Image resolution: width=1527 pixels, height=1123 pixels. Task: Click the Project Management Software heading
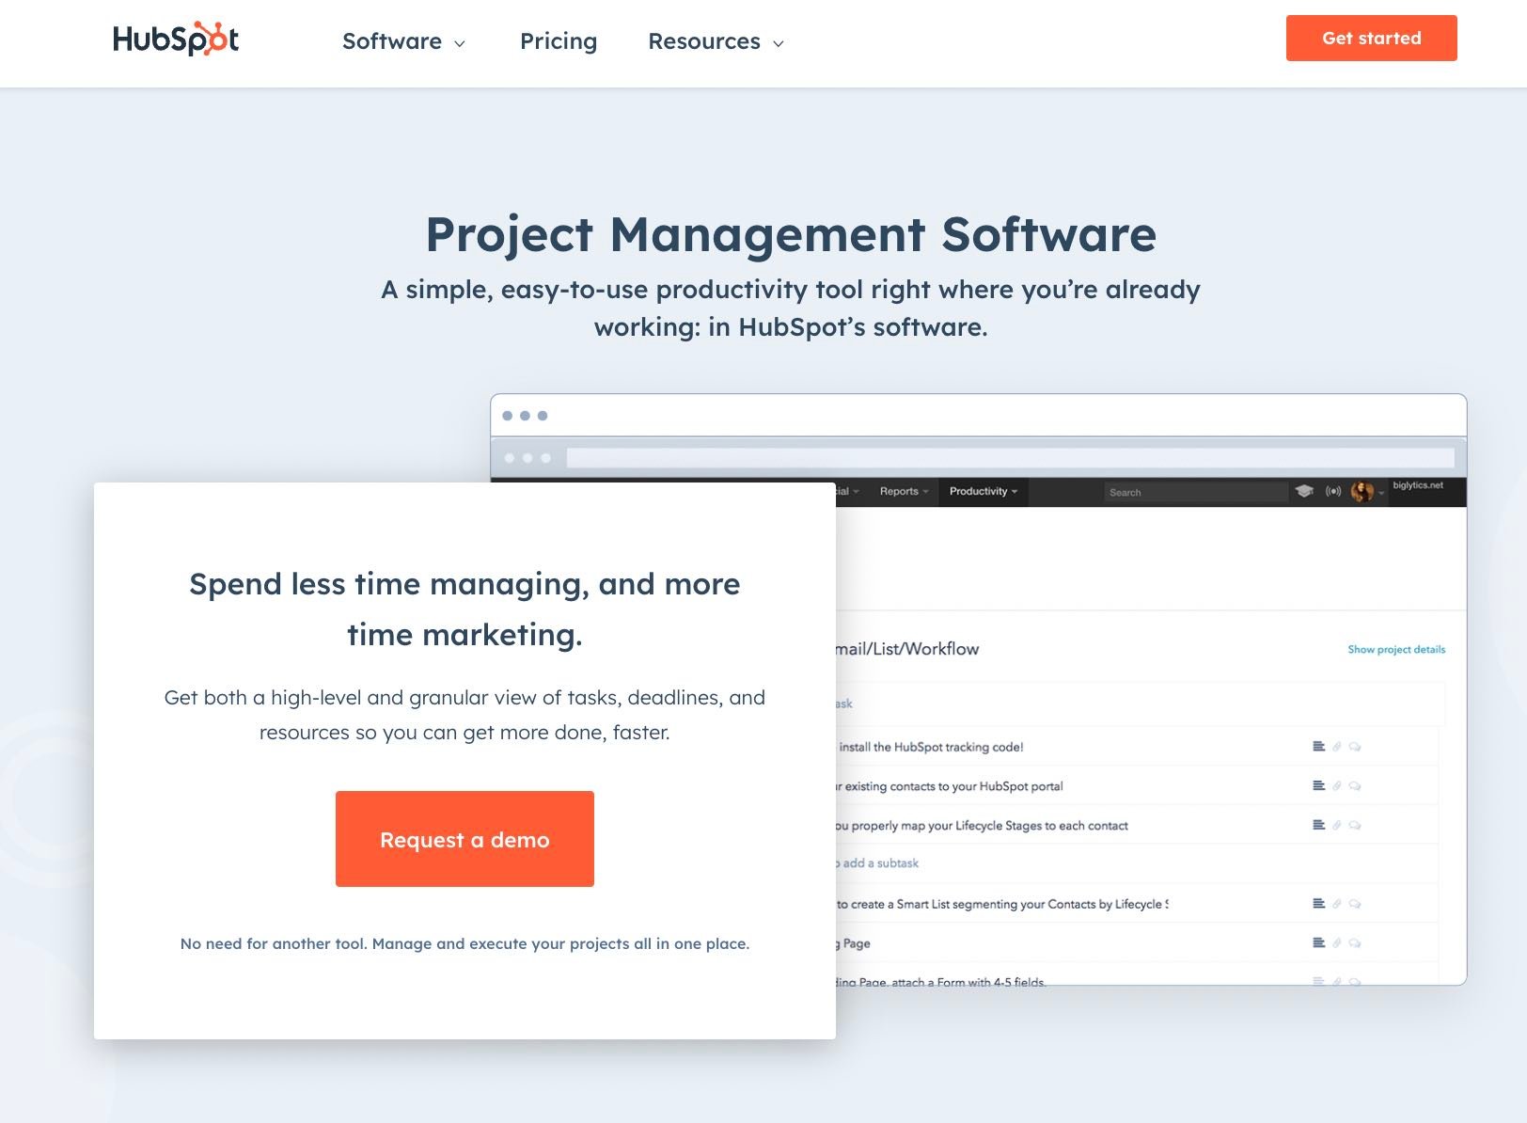coord(791,234)
